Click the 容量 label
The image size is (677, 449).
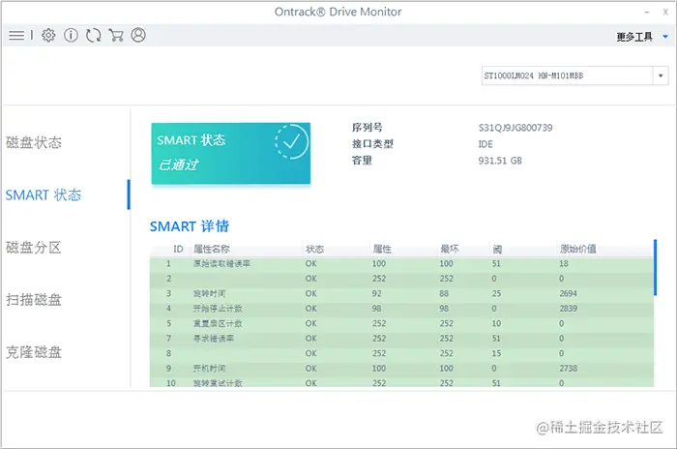pyautogui.click(x=362, y=161)
